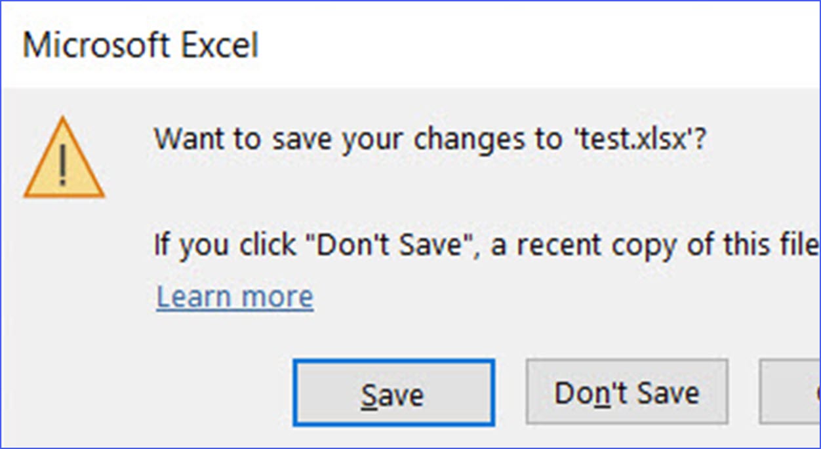Click the 'Want to save your changes' message
The width and height of the screenshot is (821, 449).
point(430,140)
